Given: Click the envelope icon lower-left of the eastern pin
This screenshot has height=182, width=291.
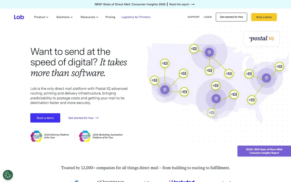Looking at the screenshot, I should [x=252, y=100].
